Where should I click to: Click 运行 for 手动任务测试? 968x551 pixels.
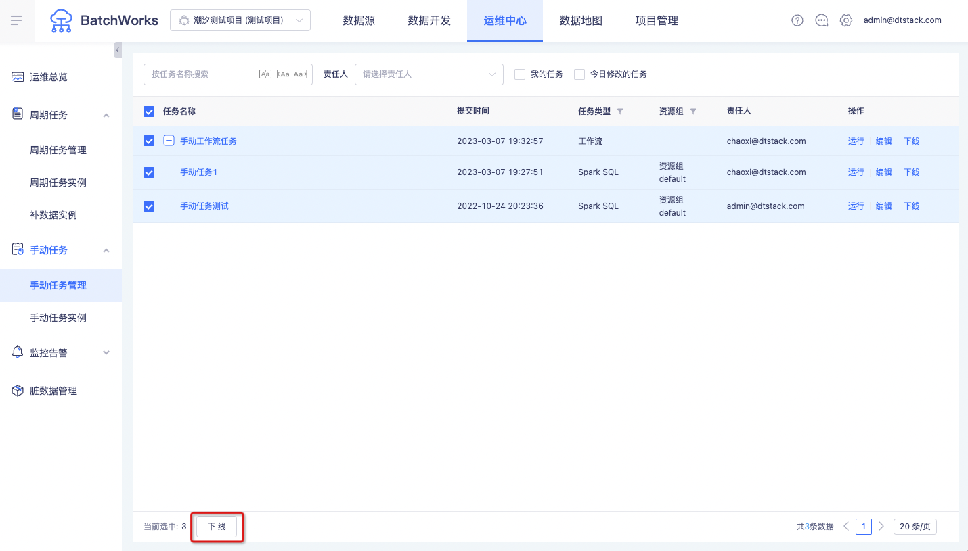856,206
